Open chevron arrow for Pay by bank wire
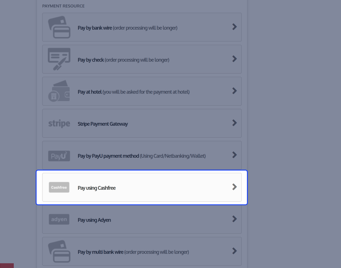Image resolution: width=341 pixels, height=268 pixels. [x=234, y=27]
